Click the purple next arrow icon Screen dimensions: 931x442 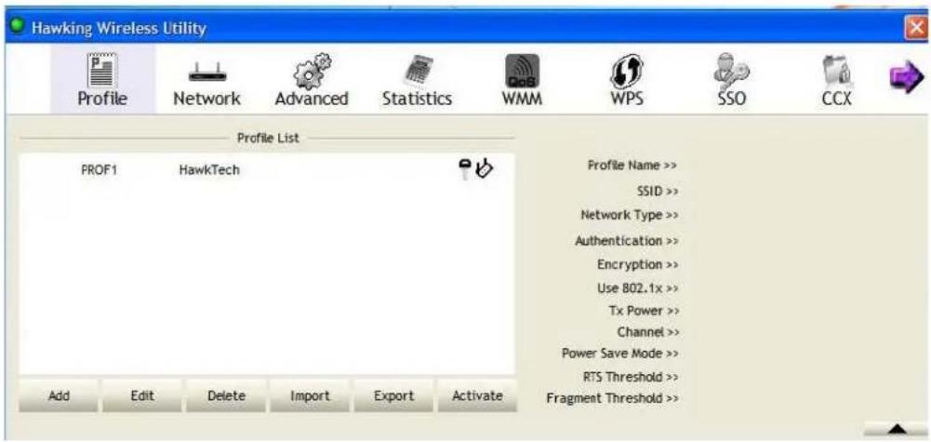[x=906, y=78]
